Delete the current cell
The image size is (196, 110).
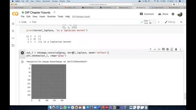176,49
